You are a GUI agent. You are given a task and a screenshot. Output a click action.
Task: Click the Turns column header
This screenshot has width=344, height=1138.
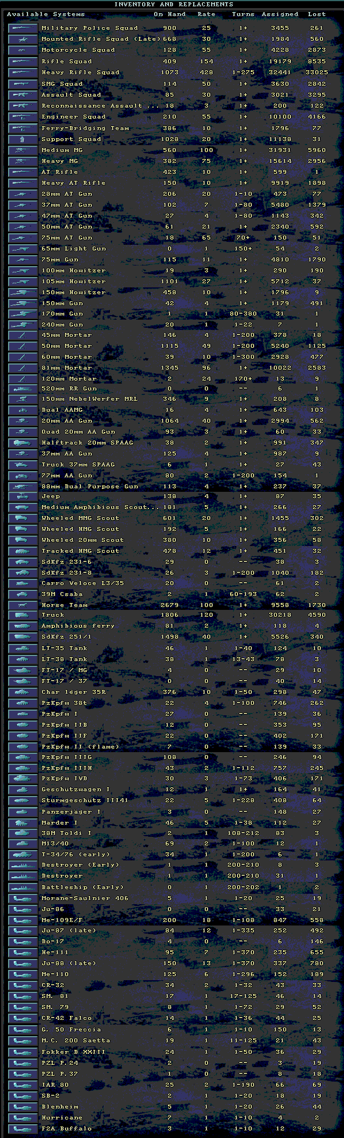point(243,14)
